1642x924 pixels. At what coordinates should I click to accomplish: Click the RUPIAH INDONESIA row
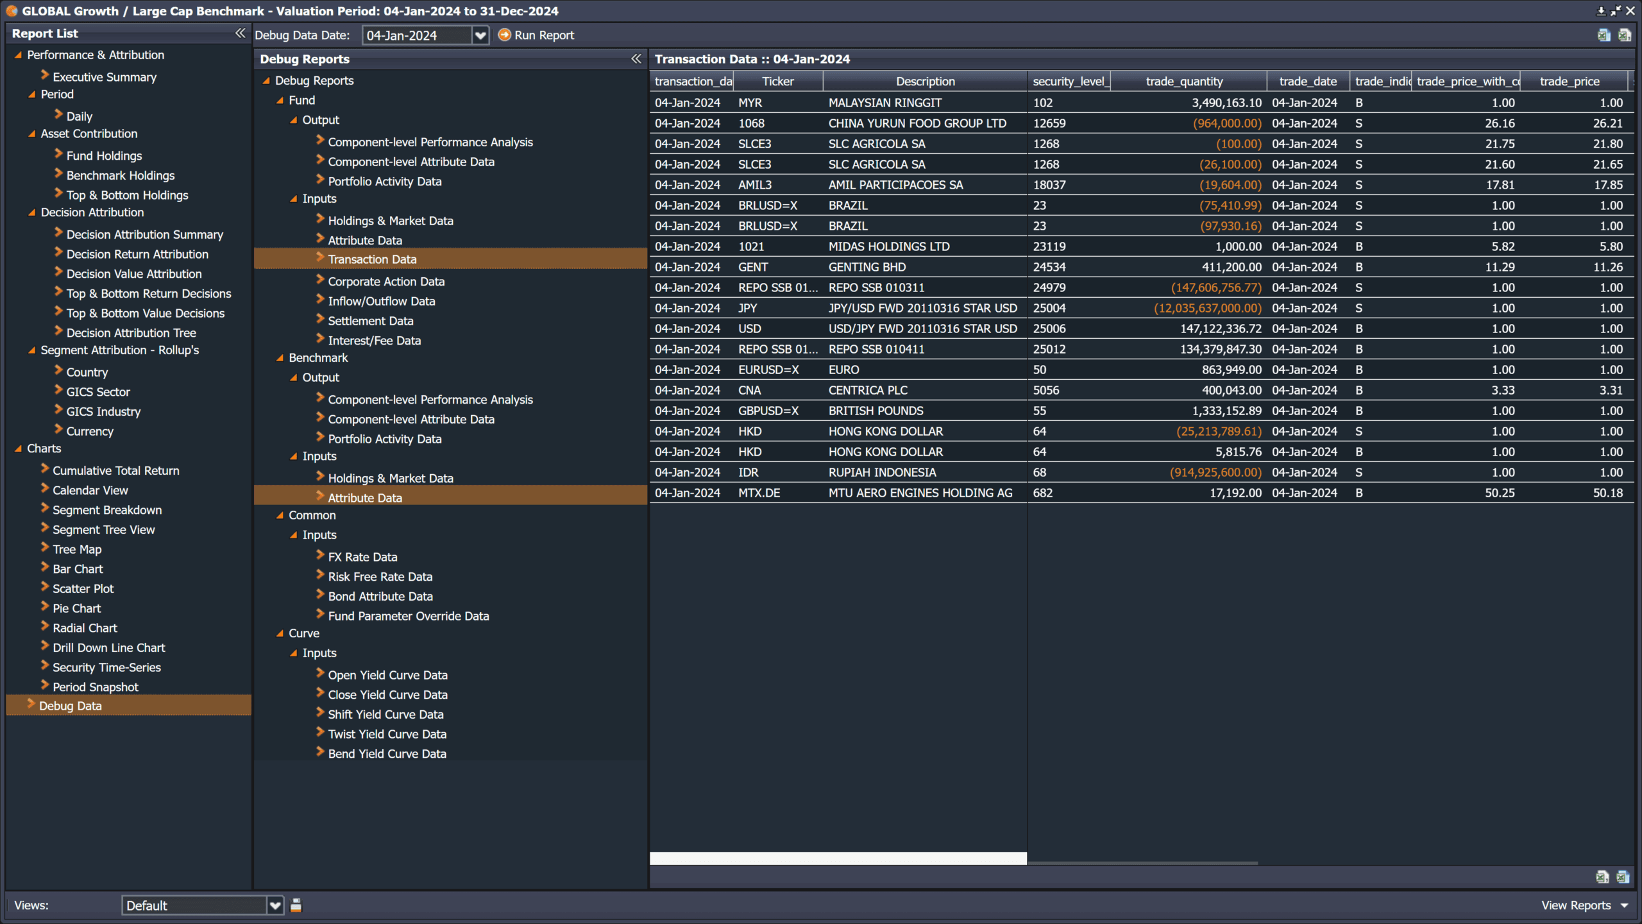point(1141,472)
